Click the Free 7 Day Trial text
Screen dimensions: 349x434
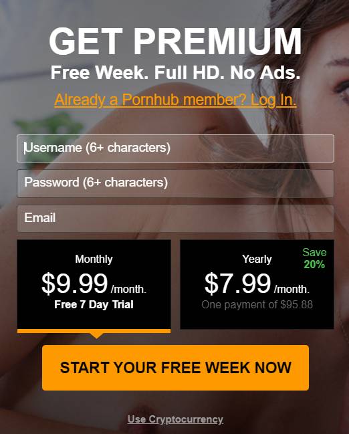(x=94, y=304)
